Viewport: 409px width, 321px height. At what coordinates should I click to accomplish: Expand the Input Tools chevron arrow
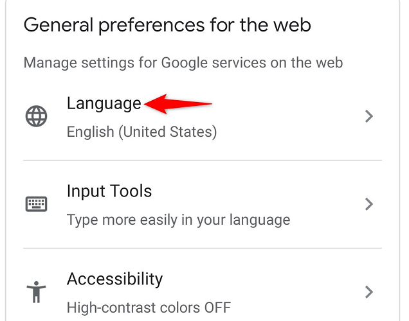(x=368, y=204)
